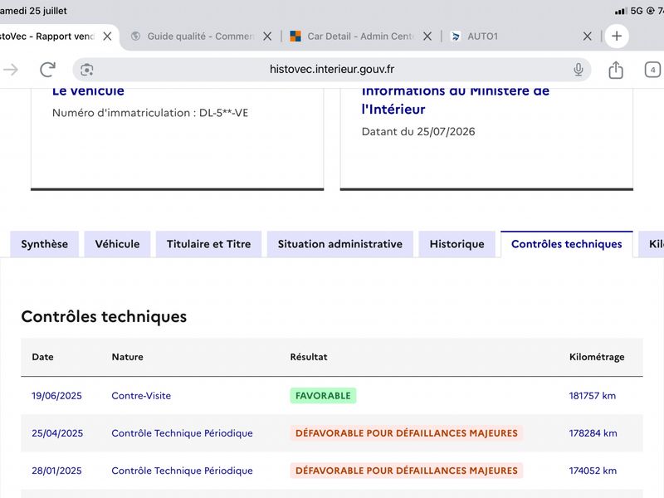664x498 pixels.
Task: Tap the microphone voice search icon
Action: (x=578, y=70)
